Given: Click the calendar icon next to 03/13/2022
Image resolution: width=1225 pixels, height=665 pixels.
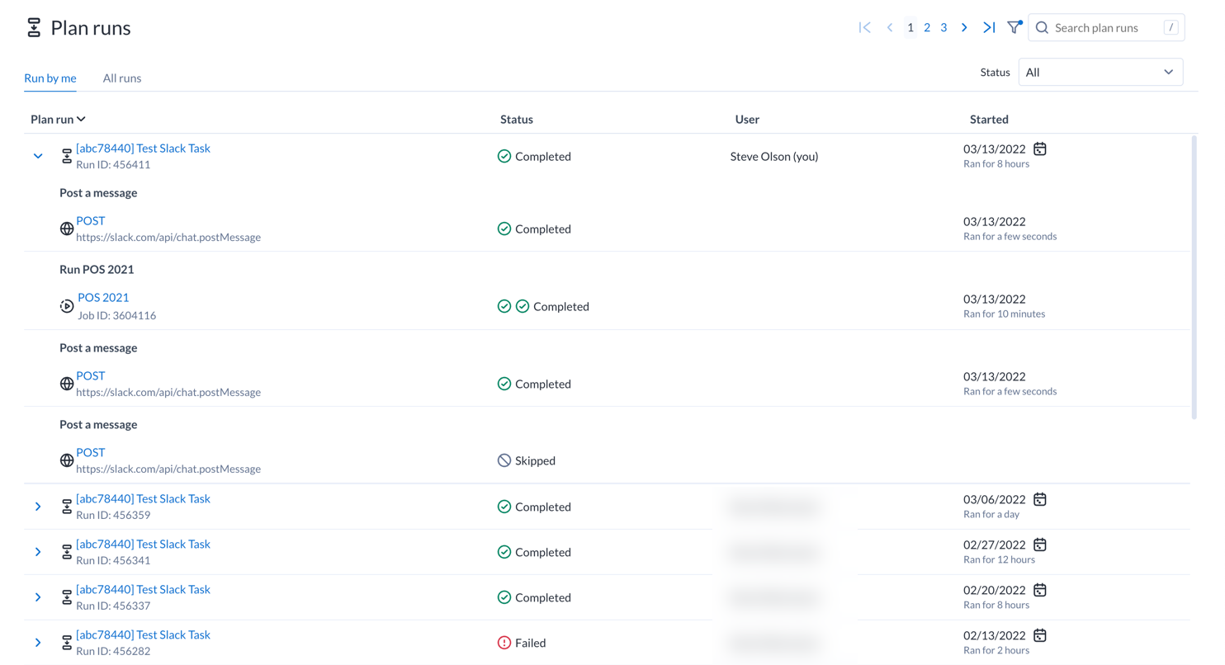Looking at the screenshot, I should pos(1040,149).
